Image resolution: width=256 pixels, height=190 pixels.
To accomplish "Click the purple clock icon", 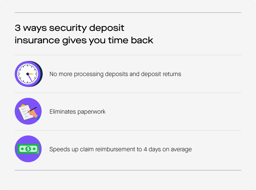I will (29, 74).
